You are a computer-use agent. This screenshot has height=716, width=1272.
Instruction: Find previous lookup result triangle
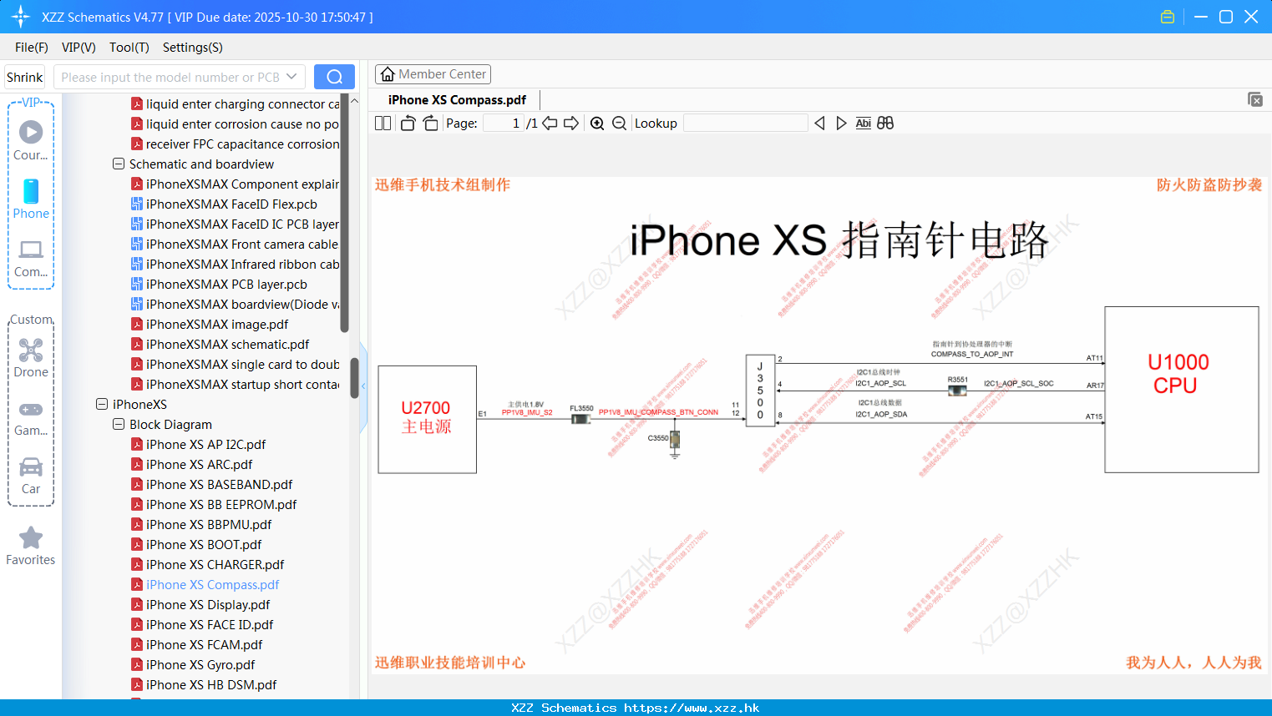819,124
